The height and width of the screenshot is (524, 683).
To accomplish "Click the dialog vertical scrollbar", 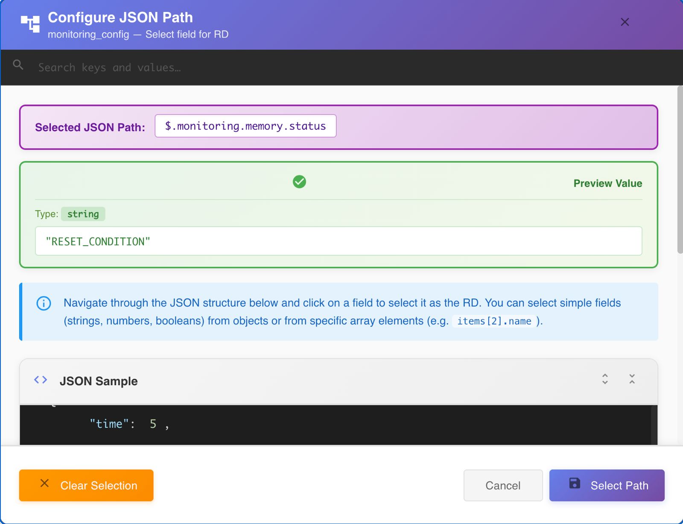I will point(680,170).
